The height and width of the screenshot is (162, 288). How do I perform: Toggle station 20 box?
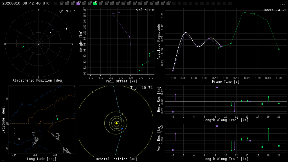168,3
